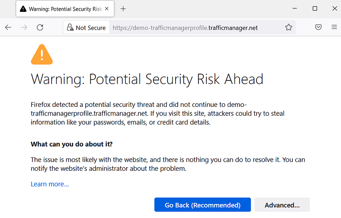Image resolution: width=341 pixels, height=218 pixels.
Task: Open the Save to Pocket icon
Action: [x=318, y=28]
